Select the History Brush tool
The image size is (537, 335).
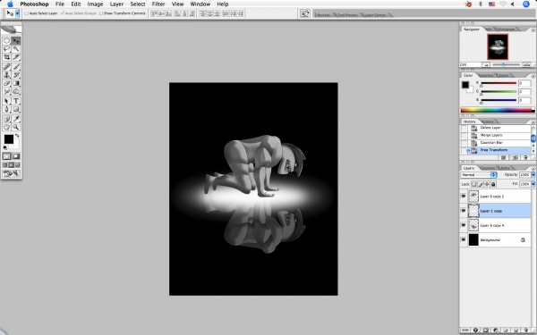pos(16,75)
